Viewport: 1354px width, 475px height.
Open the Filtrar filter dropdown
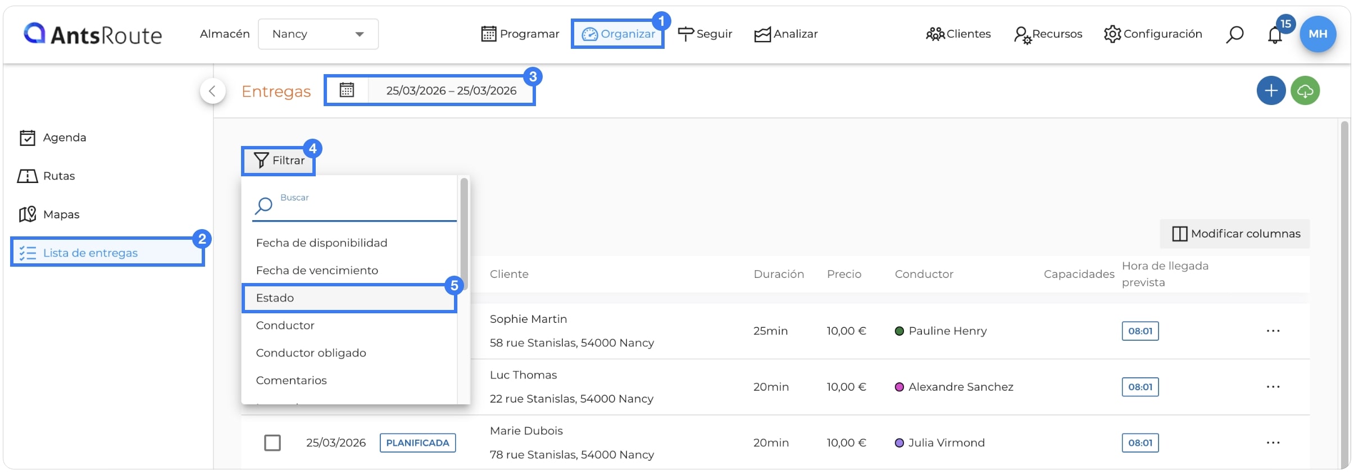279,161
